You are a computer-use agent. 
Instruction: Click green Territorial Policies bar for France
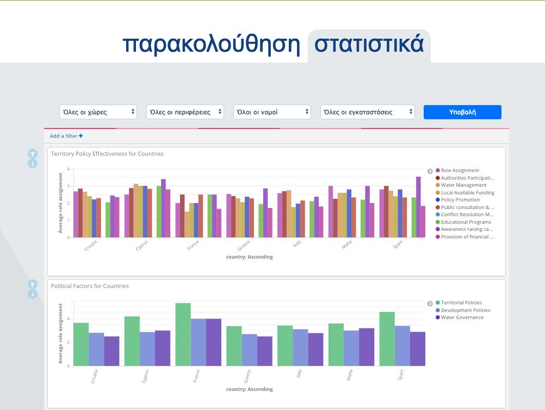(x=183, y=334)
